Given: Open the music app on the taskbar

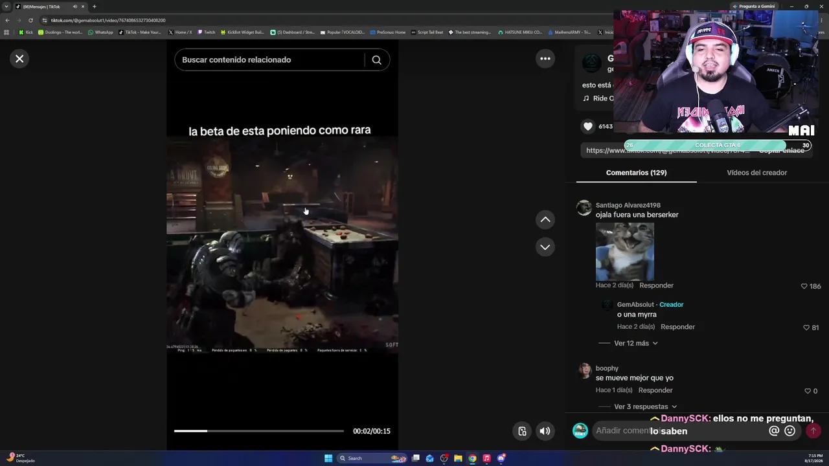Looking at the screenshot, I should tap(486, 458).
